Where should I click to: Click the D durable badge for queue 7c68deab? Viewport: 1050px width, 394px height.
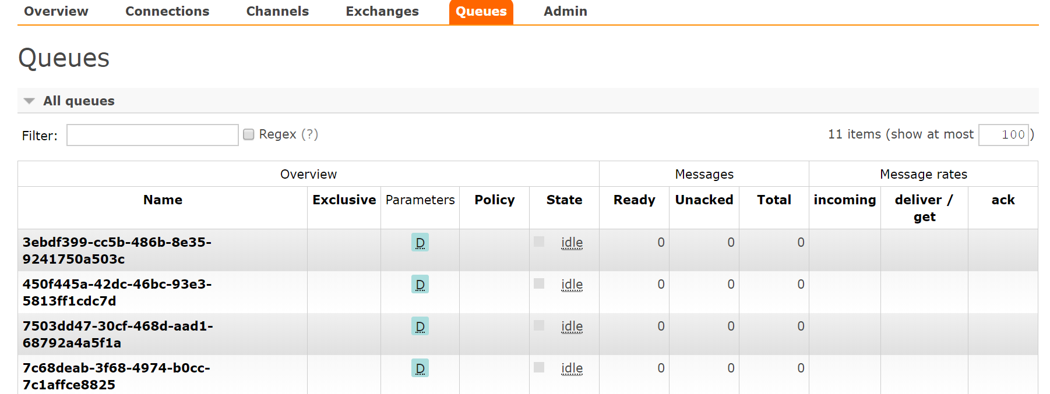[x=420, y=368]
